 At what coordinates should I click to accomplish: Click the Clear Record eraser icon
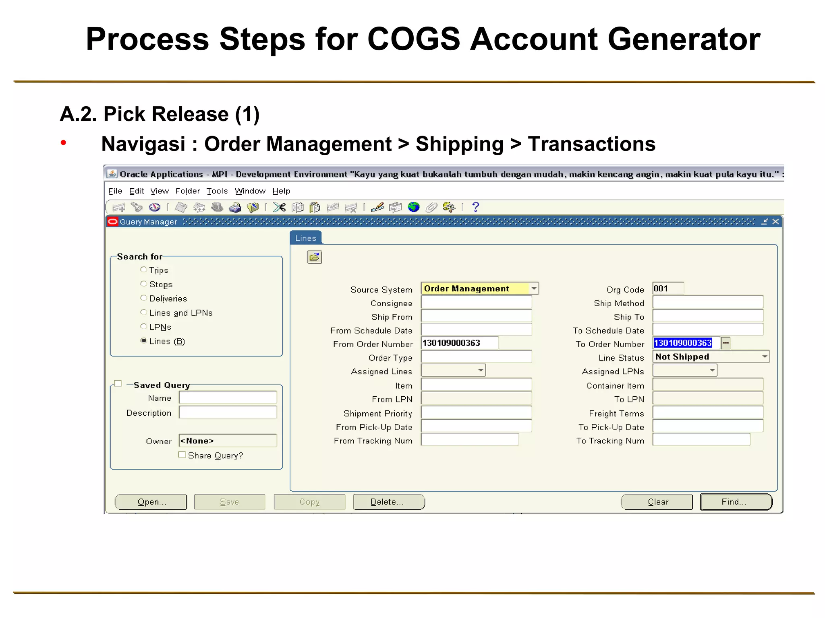(x=333, y=207)
